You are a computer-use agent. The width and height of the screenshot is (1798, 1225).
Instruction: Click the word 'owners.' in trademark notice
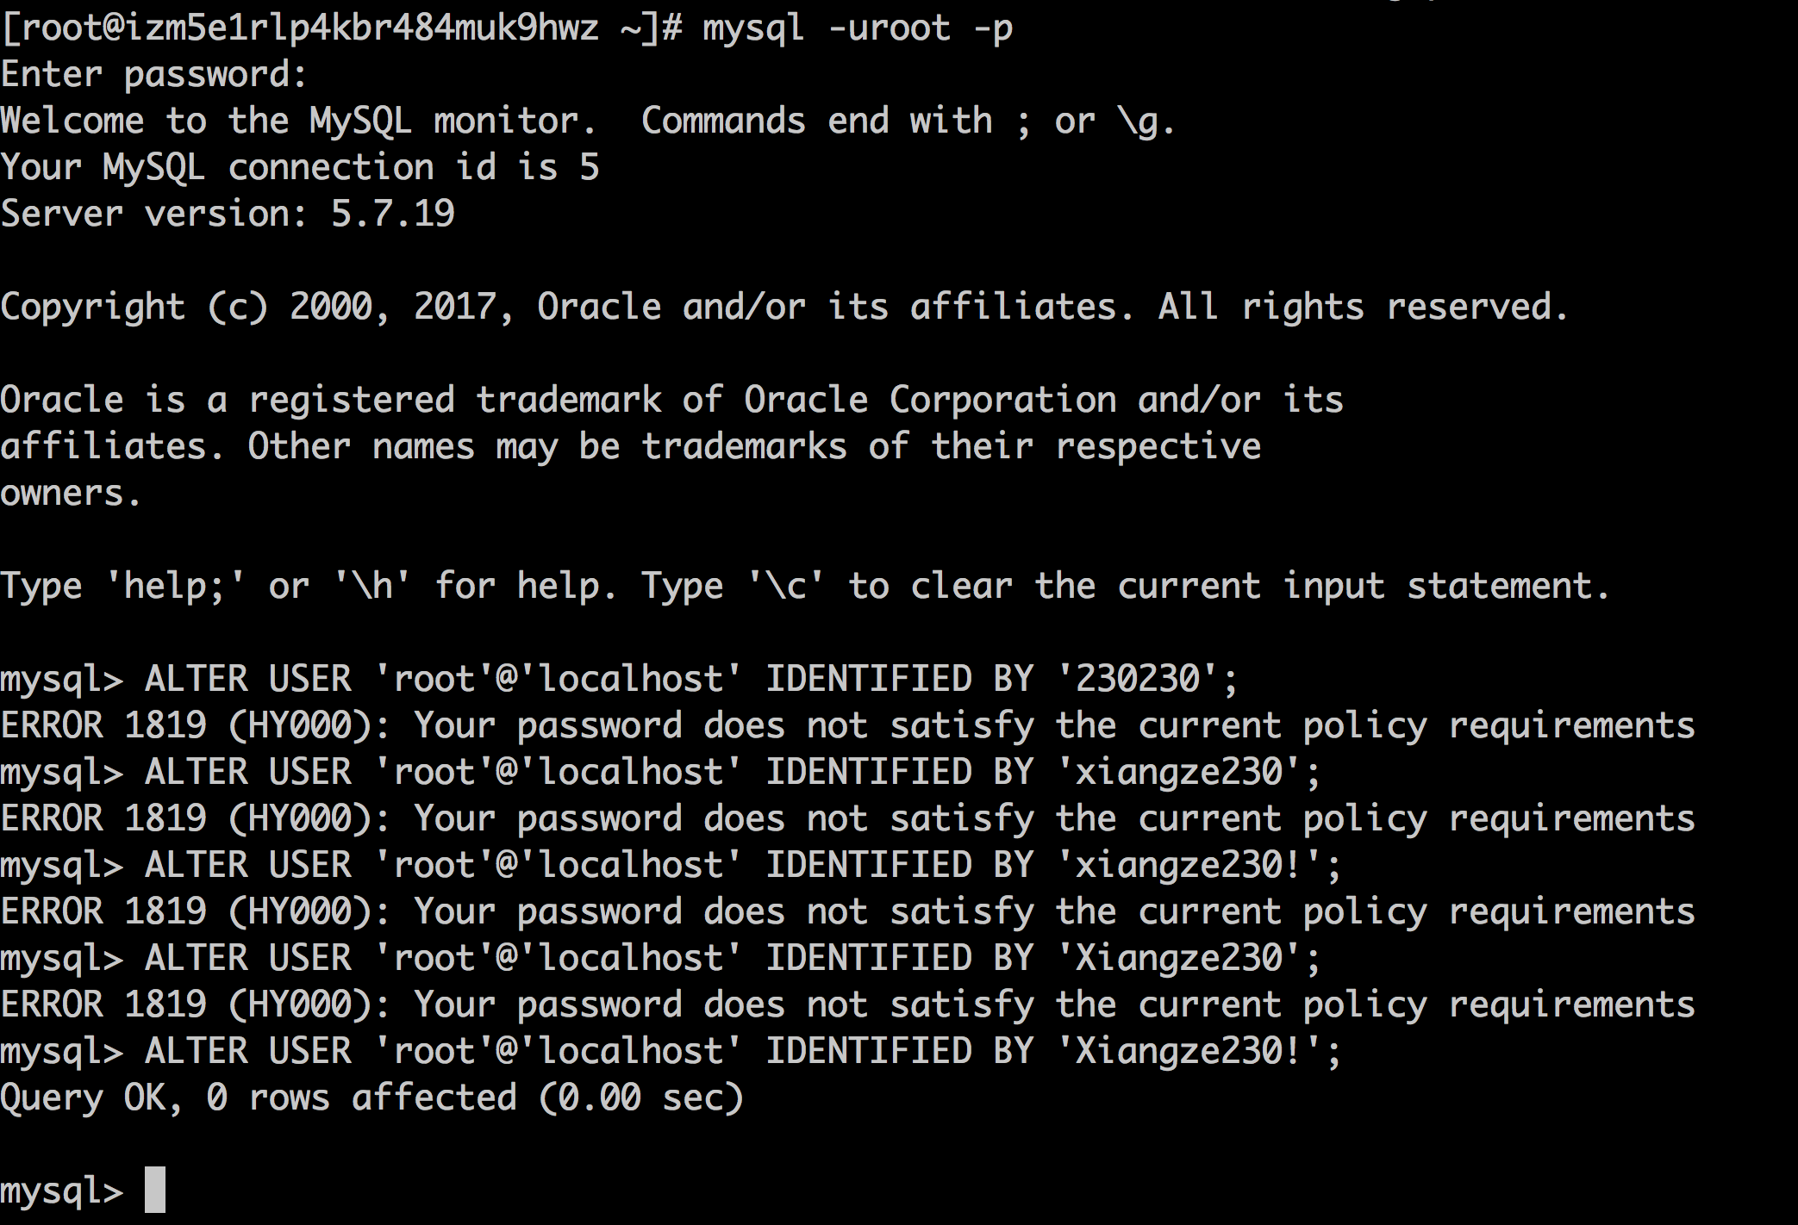pos(70,494)
